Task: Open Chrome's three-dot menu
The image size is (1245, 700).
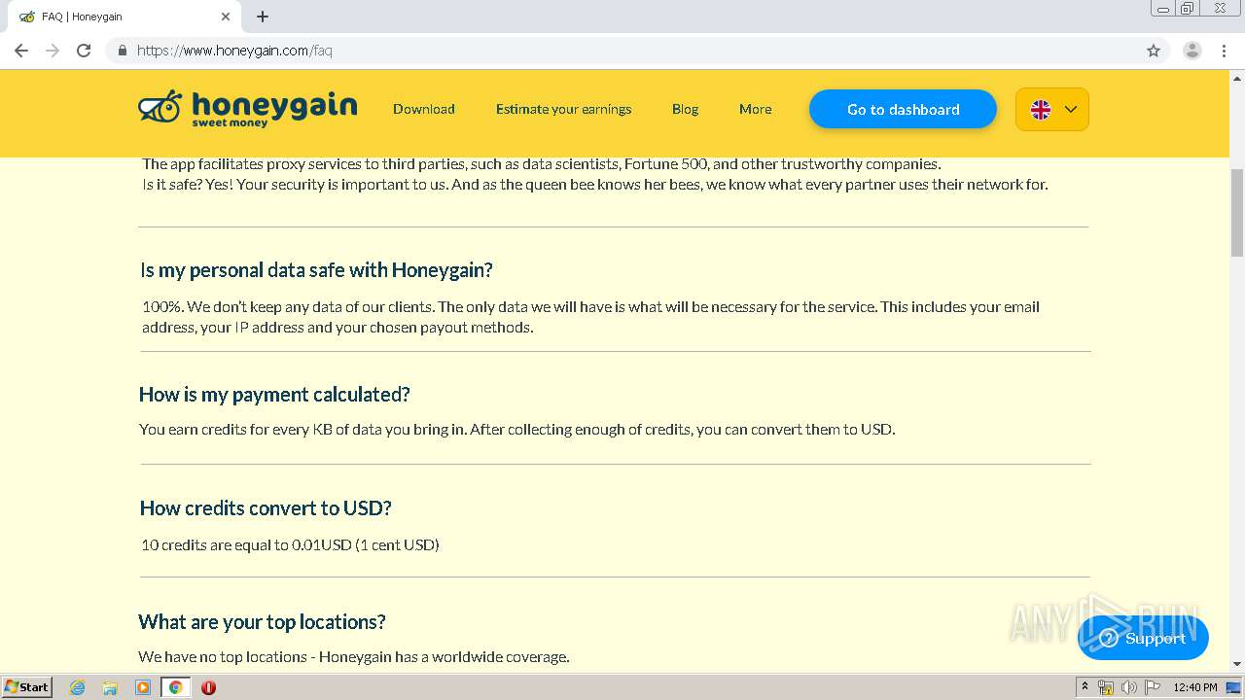Action: click(1224, 51)
